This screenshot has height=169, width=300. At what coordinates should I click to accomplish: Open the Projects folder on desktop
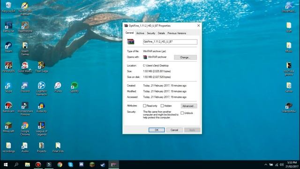(x=41, y=147)
